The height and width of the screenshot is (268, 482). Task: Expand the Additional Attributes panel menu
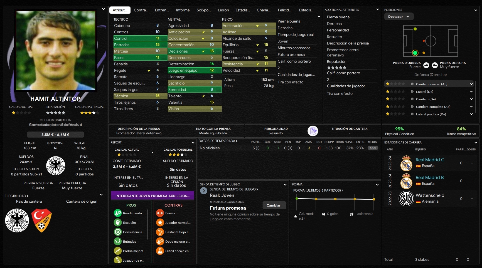coord(377,9)
